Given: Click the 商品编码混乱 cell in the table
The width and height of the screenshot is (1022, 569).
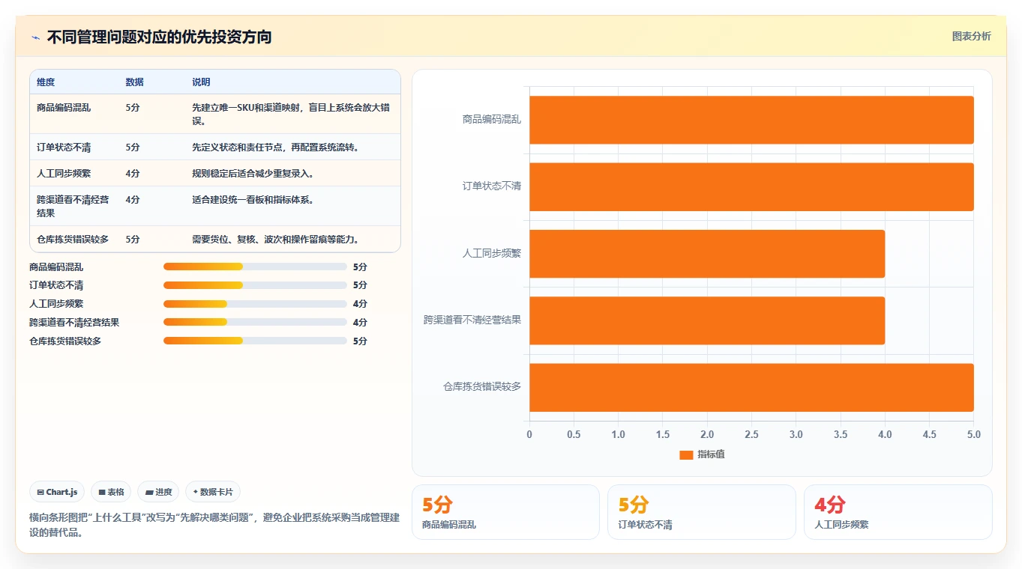Looking at the screenshot, I should (x=64, y=108).
